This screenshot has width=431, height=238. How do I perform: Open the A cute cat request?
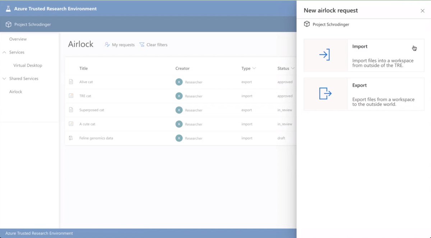coord(87,124)
